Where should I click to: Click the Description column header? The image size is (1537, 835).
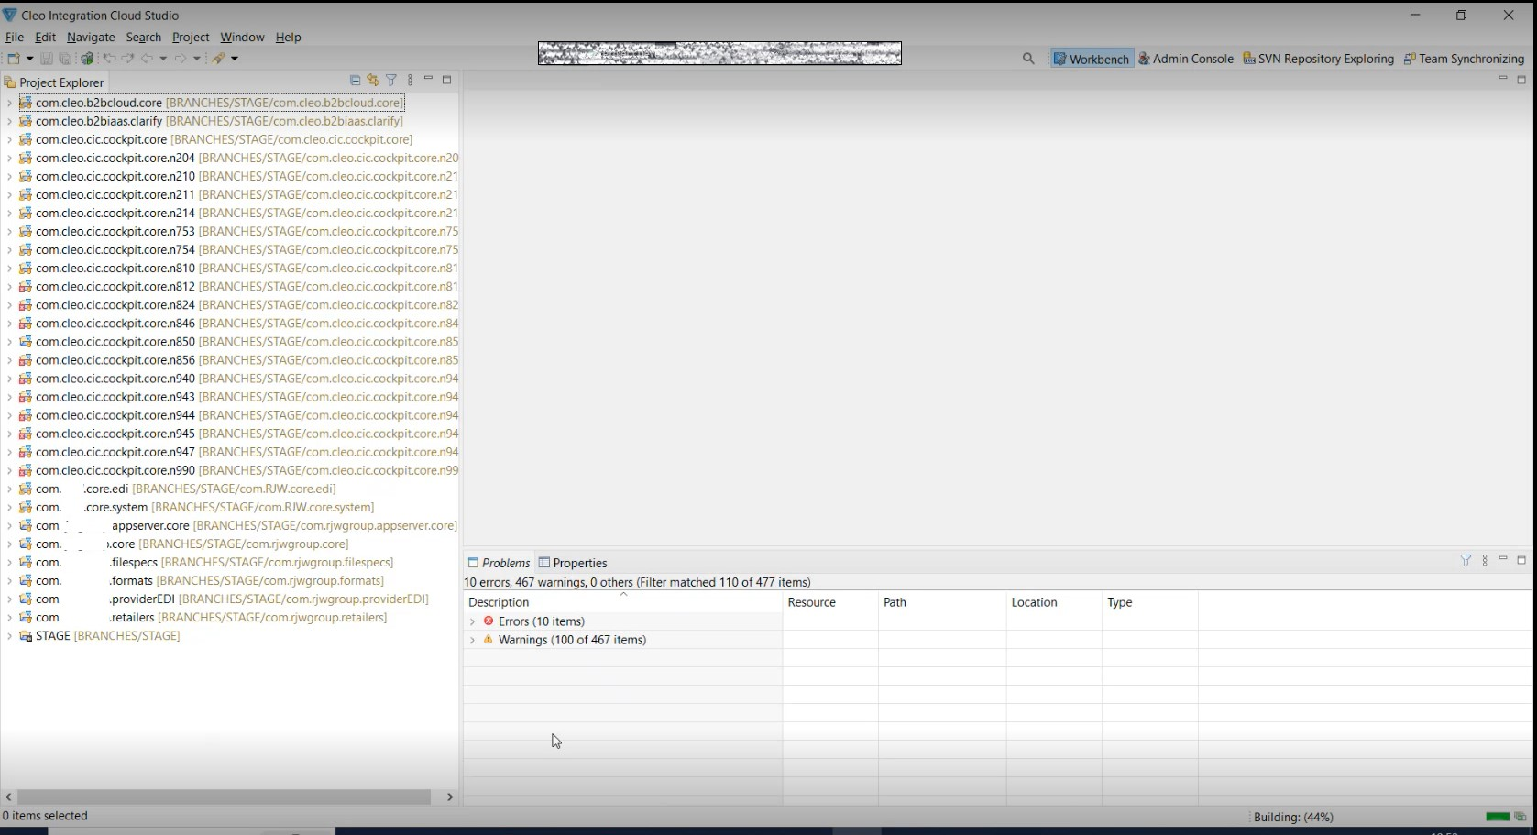[x=623, y=602]
